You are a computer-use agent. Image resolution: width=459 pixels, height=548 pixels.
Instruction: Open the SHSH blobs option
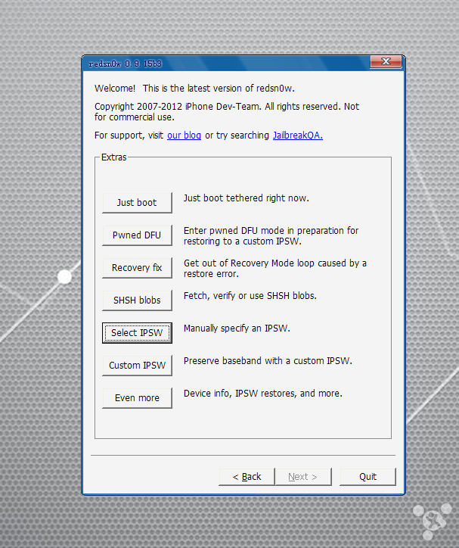pos(137,300)
